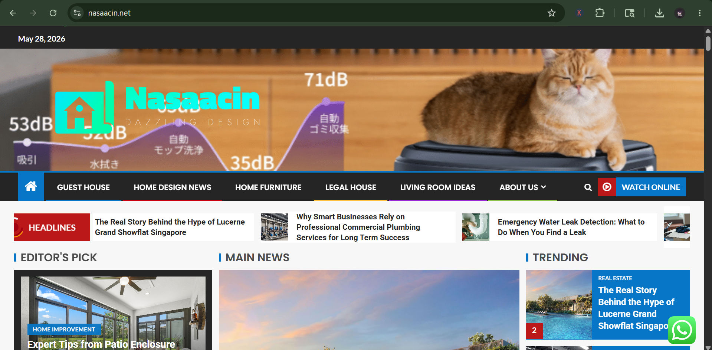
Task: Open Legal House menu item
Action: coord(351,187)
